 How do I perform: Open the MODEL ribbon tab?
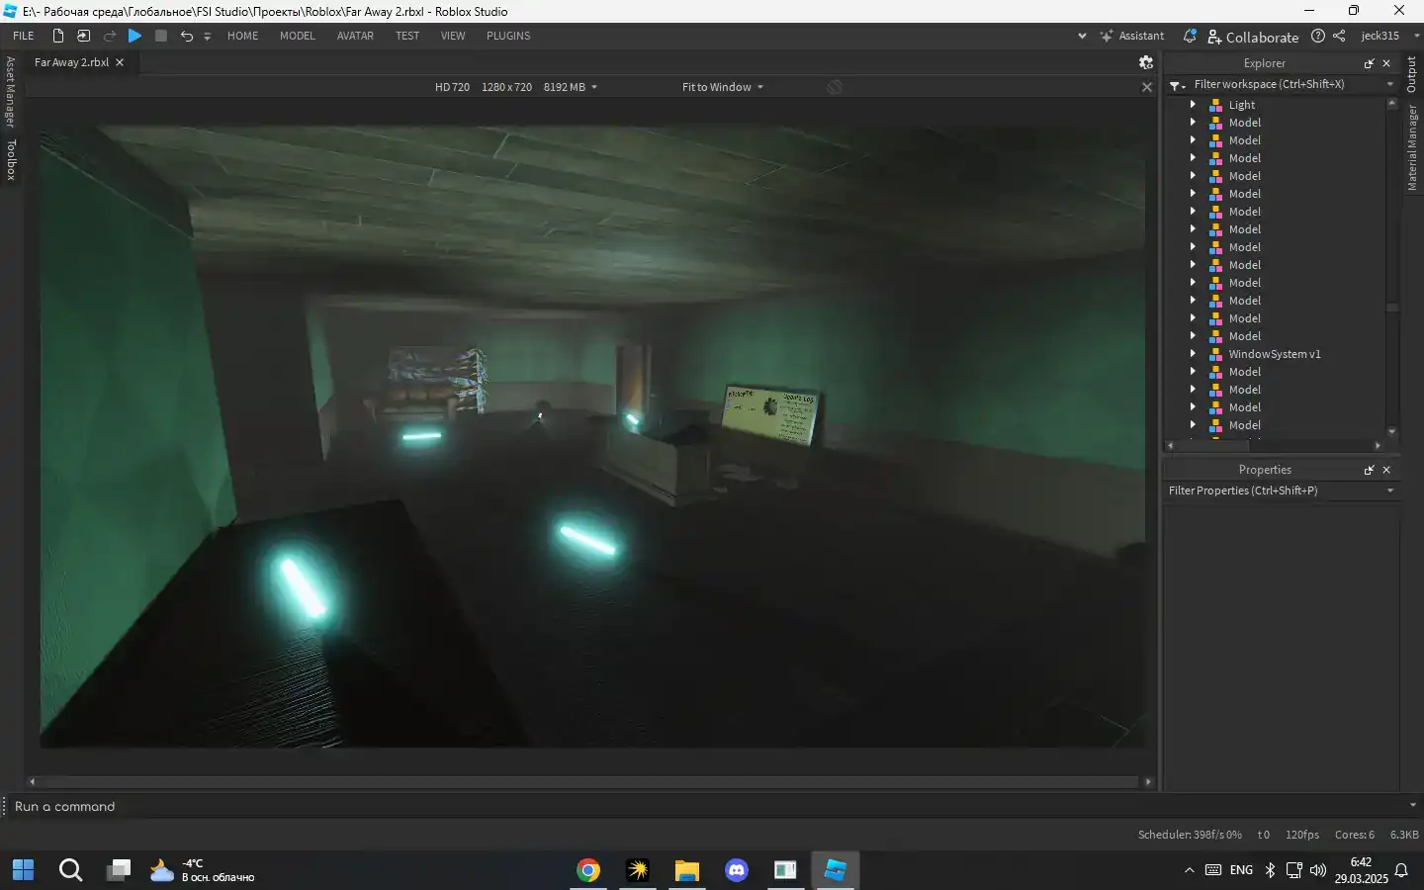pos(297,36)
